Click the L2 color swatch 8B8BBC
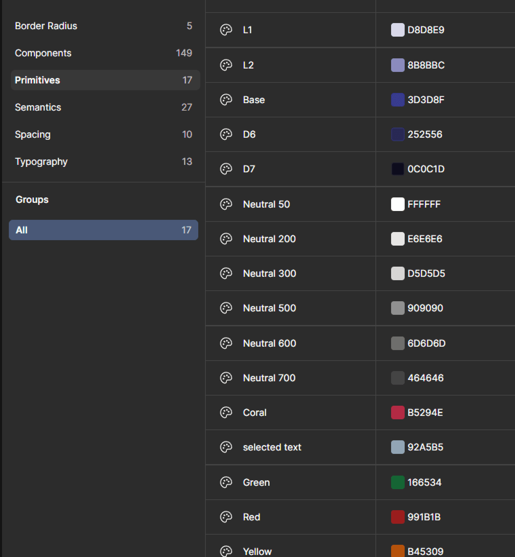This screenshot has width=515, height=557. [x=398, y=65]
